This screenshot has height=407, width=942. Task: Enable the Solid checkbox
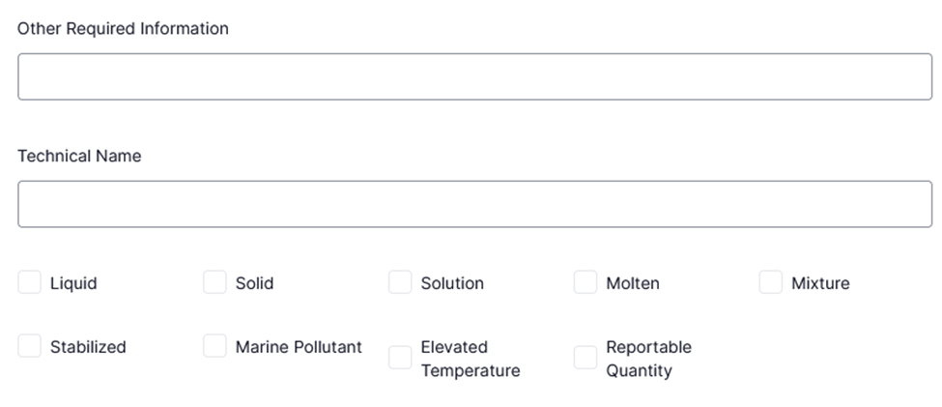click(214, 282)
